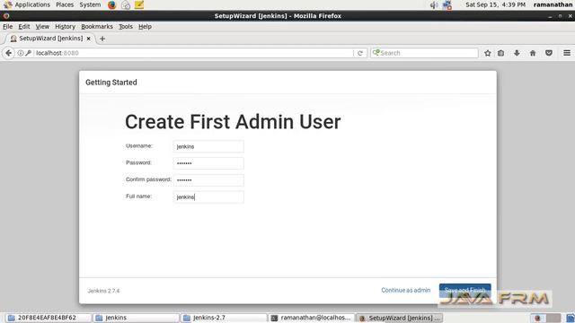Open the Firefox hamburger menu
The image size is (575, 323).
tap(567, 53)
